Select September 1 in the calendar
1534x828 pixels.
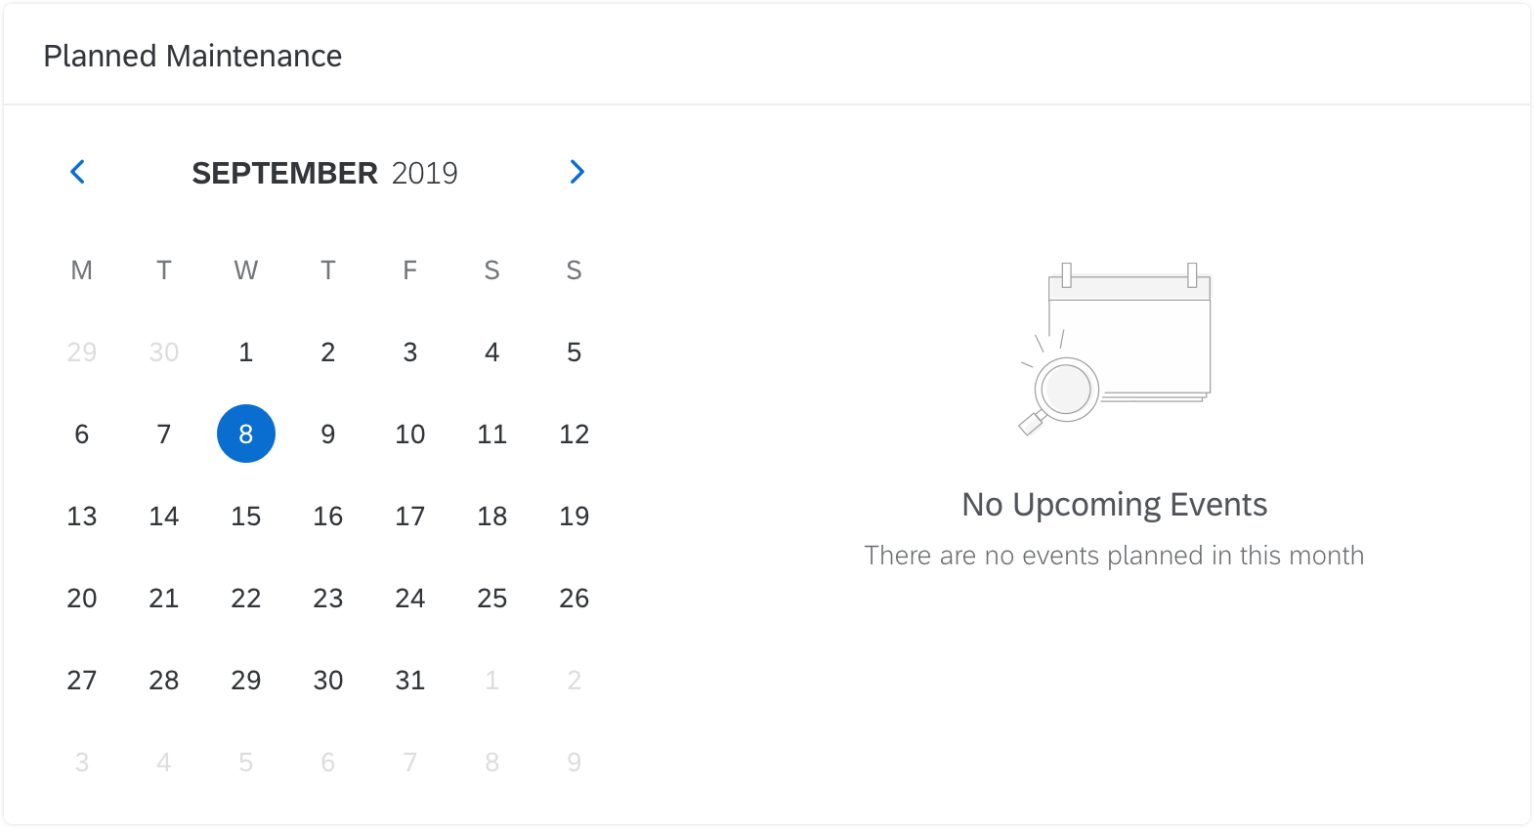246,352
